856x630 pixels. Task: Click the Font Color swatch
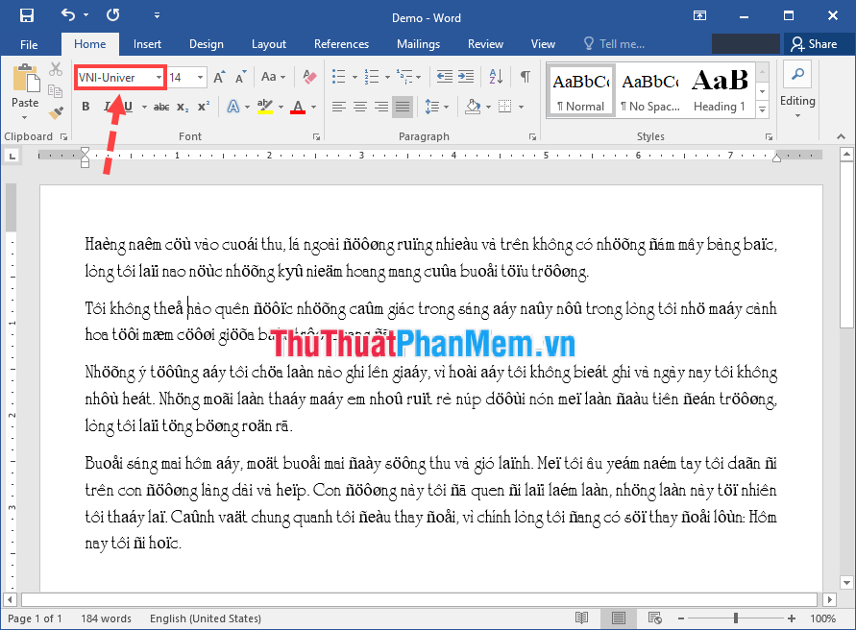coord(298,106)
